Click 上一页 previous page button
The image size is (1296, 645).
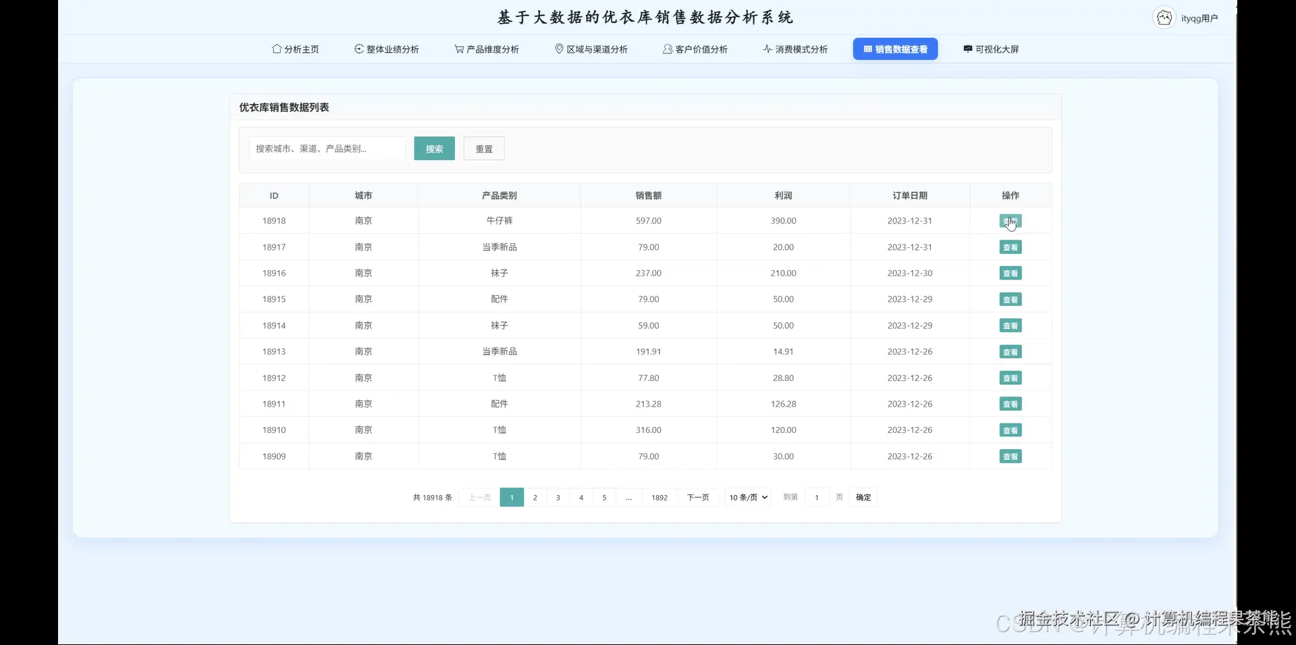tap(479, 498)
